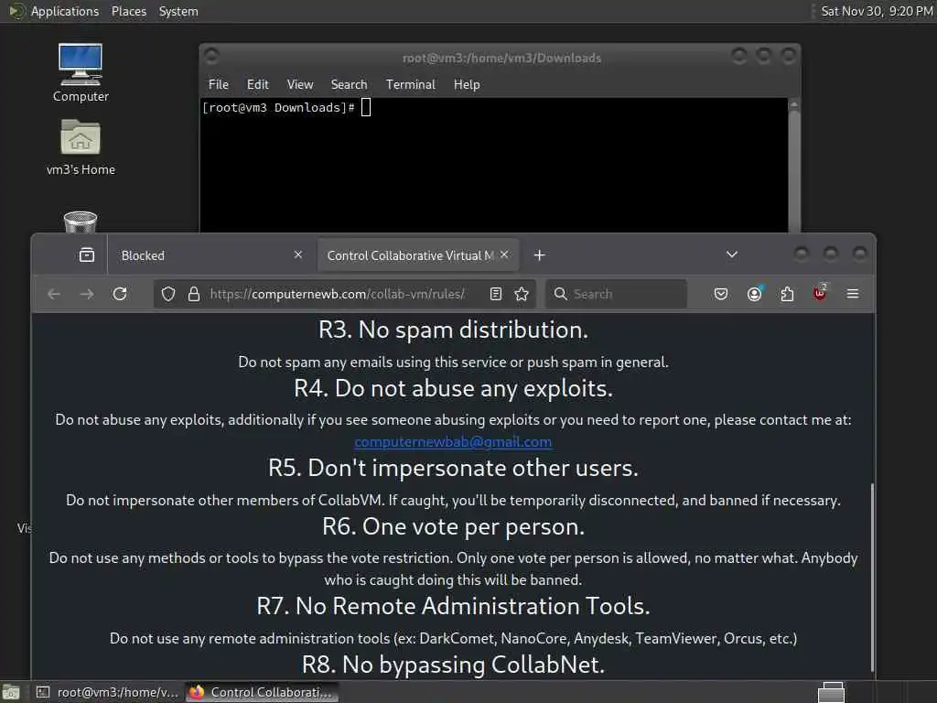Open the uBlock Origin extension icon
The width and height of the screenshot is (937, 703).
820,293
